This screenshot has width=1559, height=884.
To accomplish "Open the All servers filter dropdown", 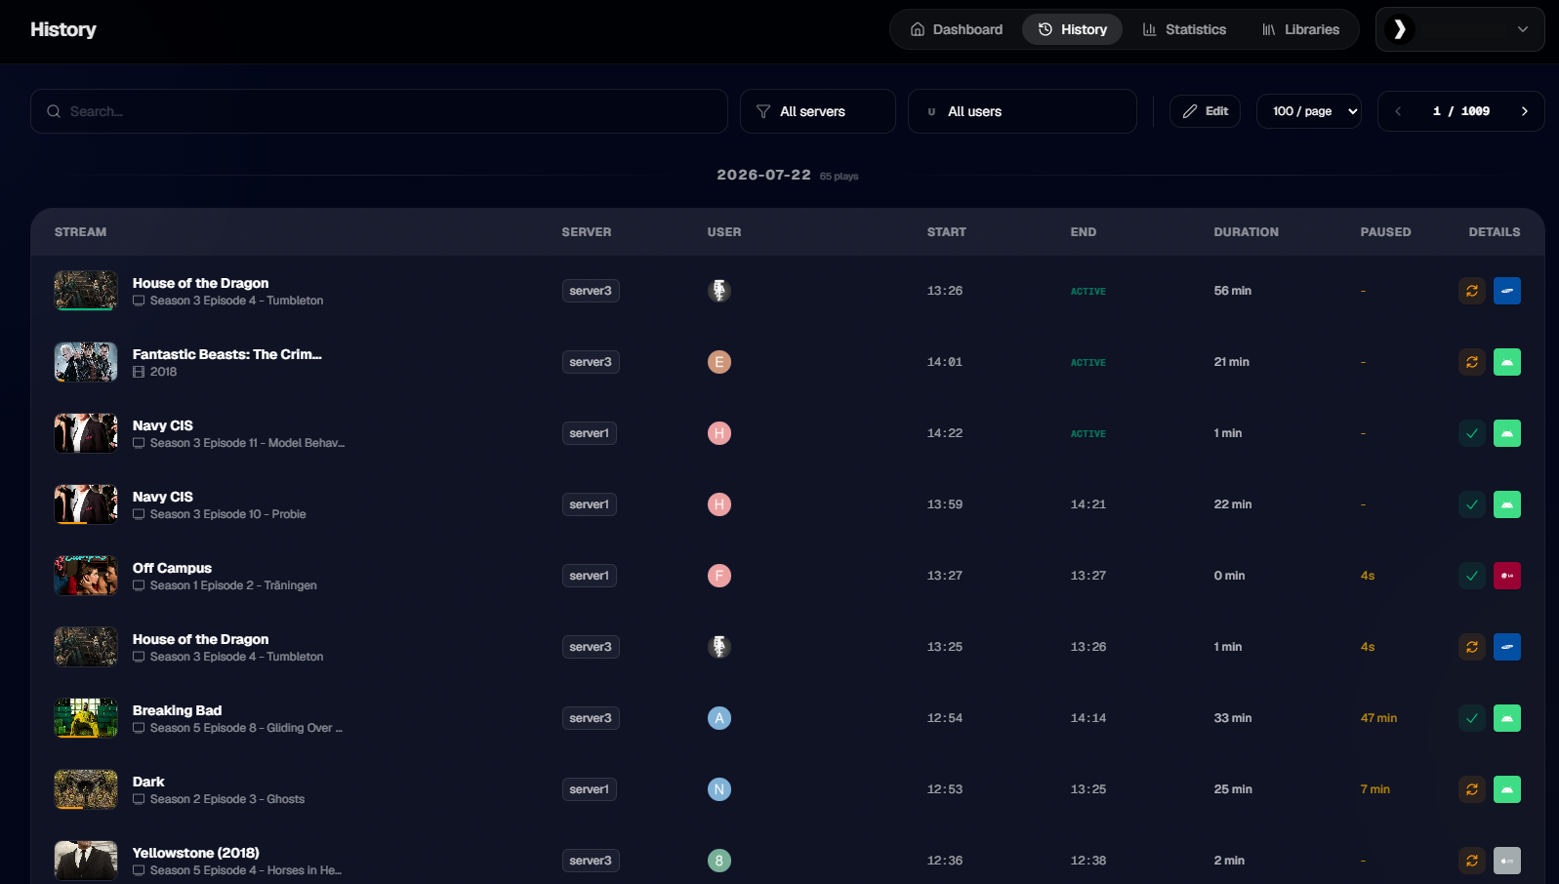I will click(818, 111).
